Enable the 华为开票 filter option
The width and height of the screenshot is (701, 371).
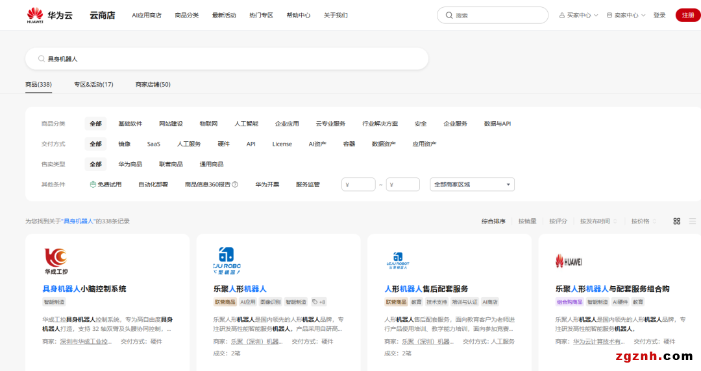click(267, 185)
